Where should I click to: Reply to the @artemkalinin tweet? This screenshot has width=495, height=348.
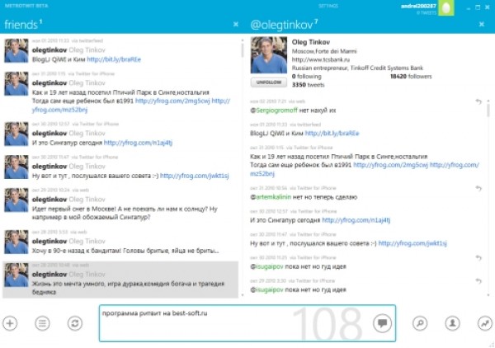tap(478, 188)
